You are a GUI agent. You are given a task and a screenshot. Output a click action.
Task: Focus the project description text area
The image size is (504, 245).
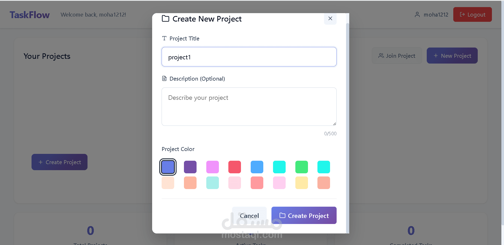click(x=249, y=106)
